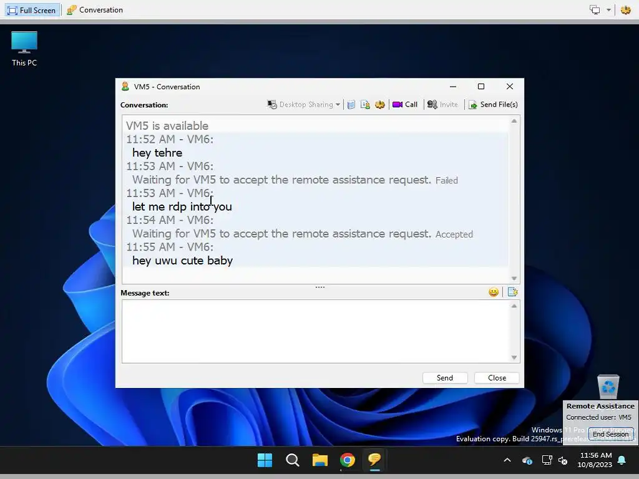Click the Close button in conversation window
Image resolution: width=639 pixels, height=479 pixels.
click(497, 378)
